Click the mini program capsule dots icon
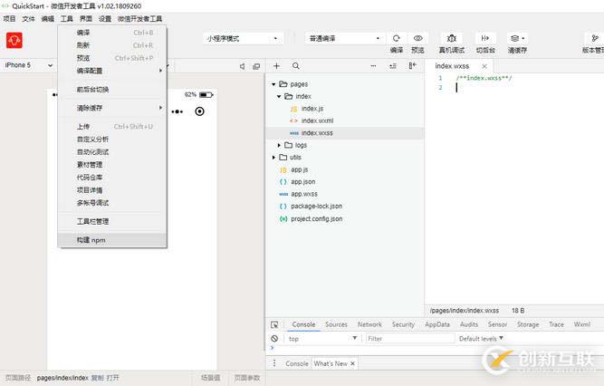Screen dimensions: 604x386 coord(177,111)
